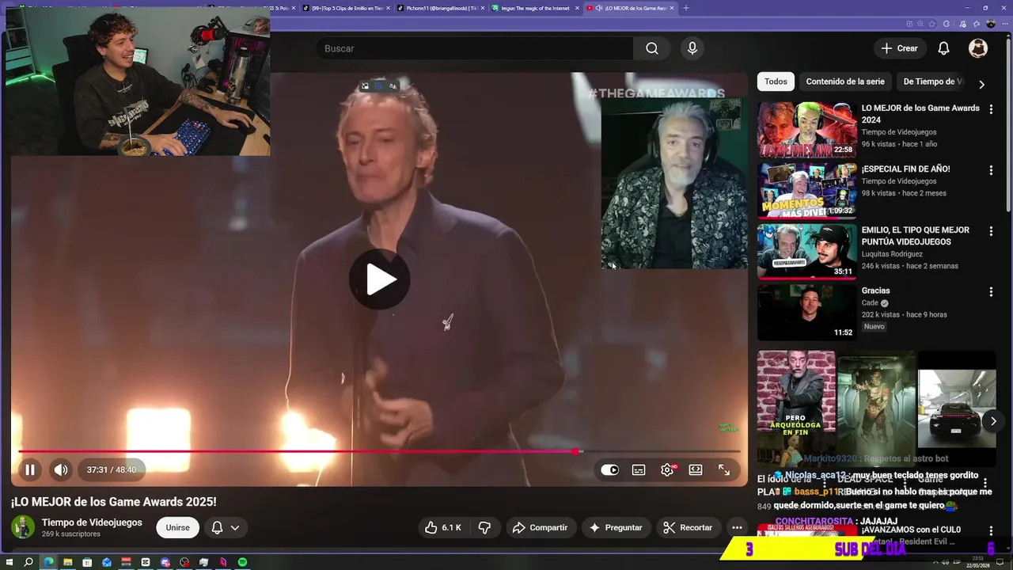Screen dimensions: 1013x570
Task: Open the account avatar menu
Action: (978, 48)
